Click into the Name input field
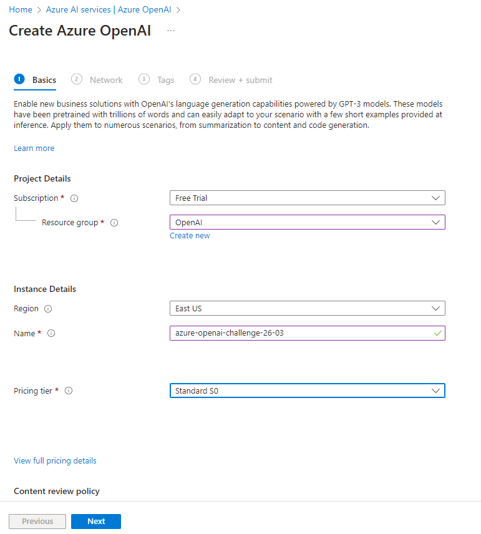Viewport: 481px width, 534px height. click(308, 333)
